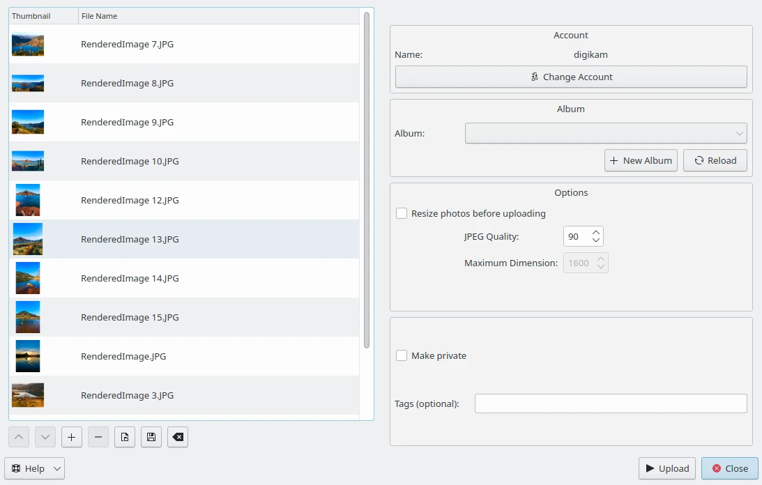Add photos with the plus button
762x485 pixels.
[72, 437]
